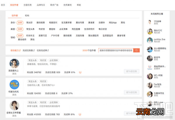Click the red badge icon beside 完成率 81%
Screen dimensions: 175x120
point(80,114)
